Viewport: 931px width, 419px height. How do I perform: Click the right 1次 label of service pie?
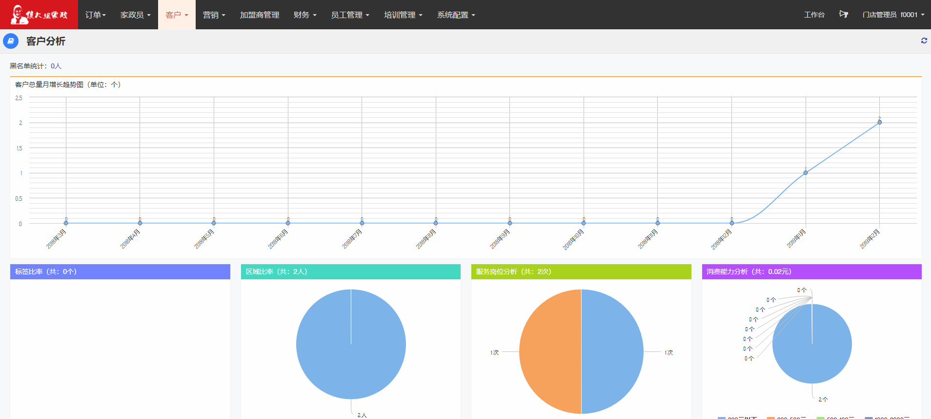[668, 352]
